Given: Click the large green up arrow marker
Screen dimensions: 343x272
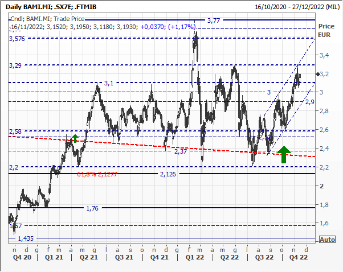Looking at the screenshot, I should pyautogui.click(x=284, y=154).
